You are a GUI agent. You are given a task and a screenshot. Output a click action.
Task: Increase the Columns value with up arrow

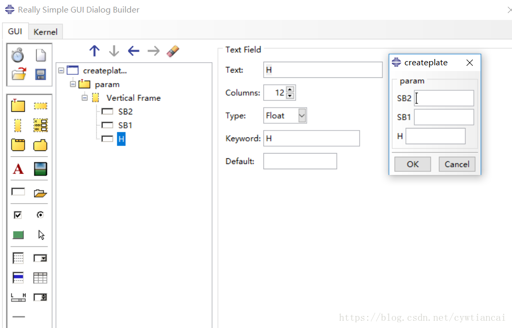point(290,89)
